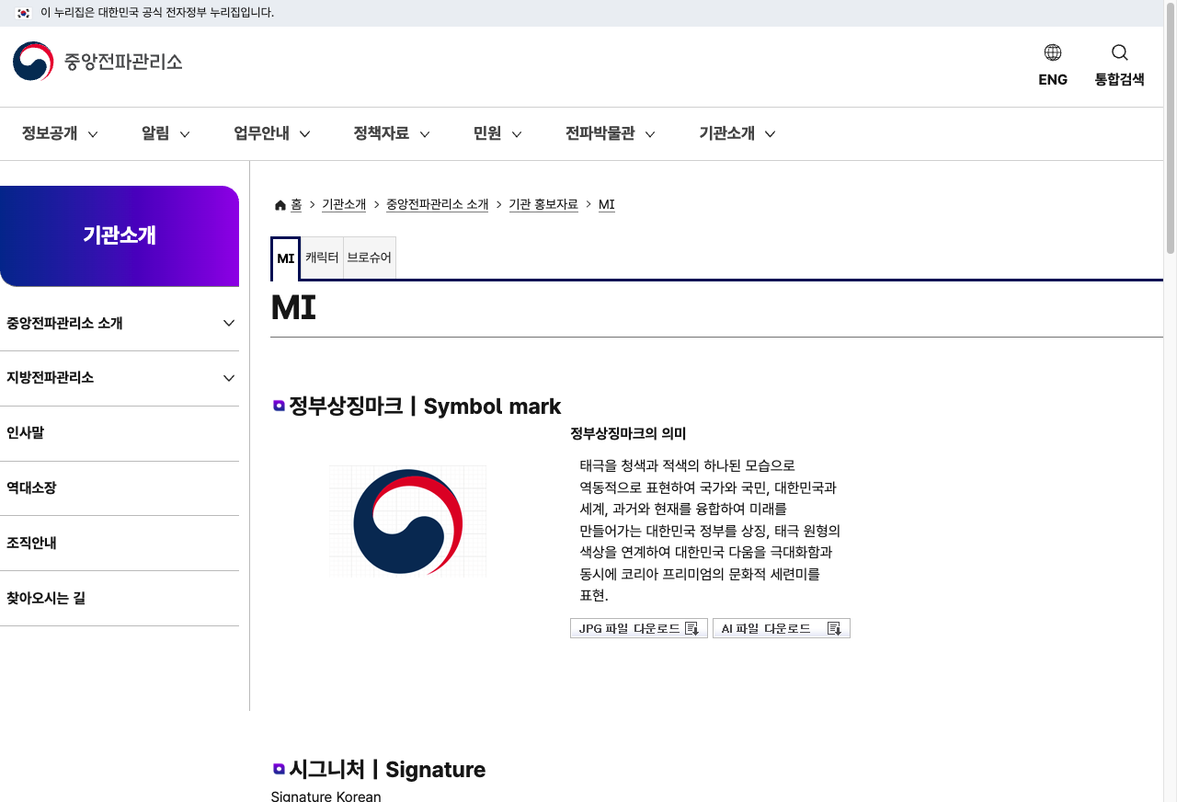
Task: Click the bullet icon beside 시그니처 heading
Action: 280,769
